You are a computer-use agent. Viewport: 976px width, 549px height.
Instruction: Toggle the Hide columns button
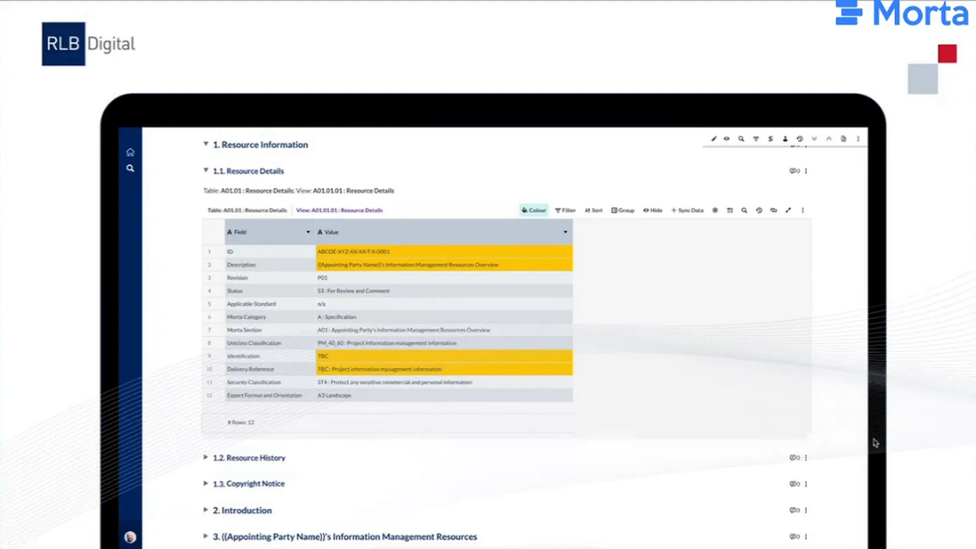click(653, 210)
